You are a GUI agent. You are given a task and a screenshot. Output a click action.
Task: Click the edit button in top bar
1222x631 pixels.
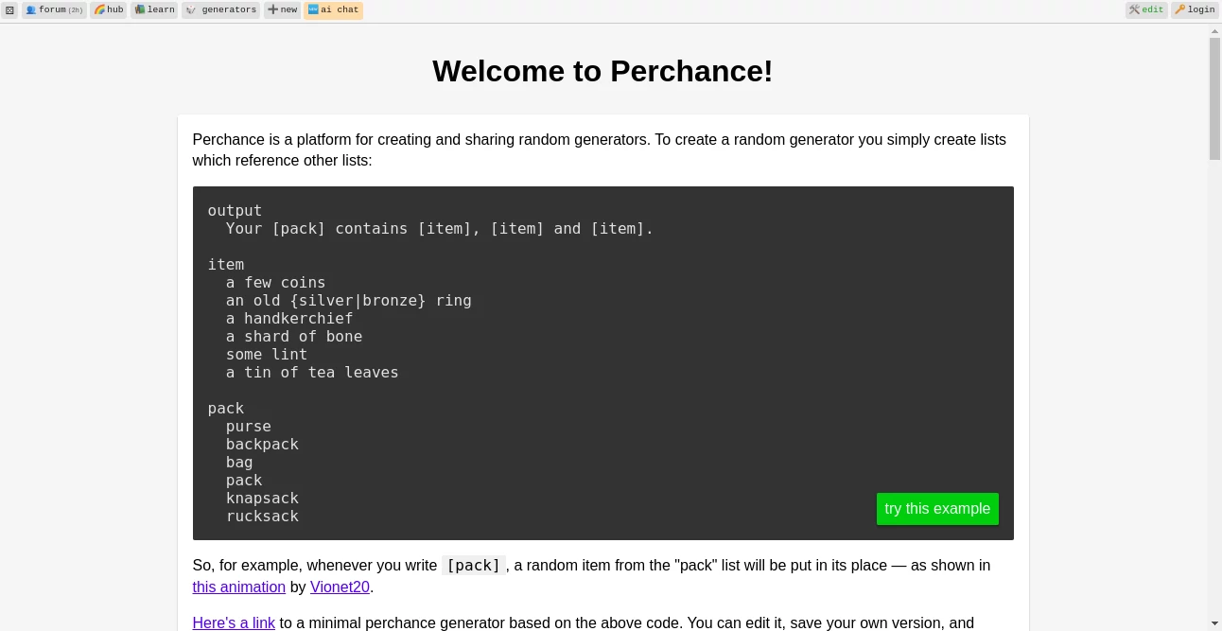pyautogui.click(x=1146, y=9)
